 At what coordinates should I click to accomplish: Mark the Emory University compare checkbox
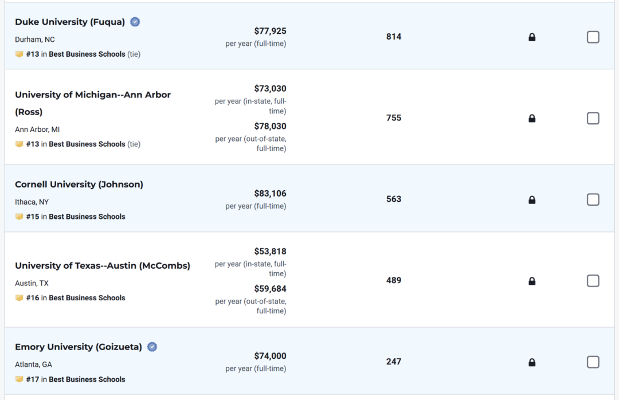[593, 363]
